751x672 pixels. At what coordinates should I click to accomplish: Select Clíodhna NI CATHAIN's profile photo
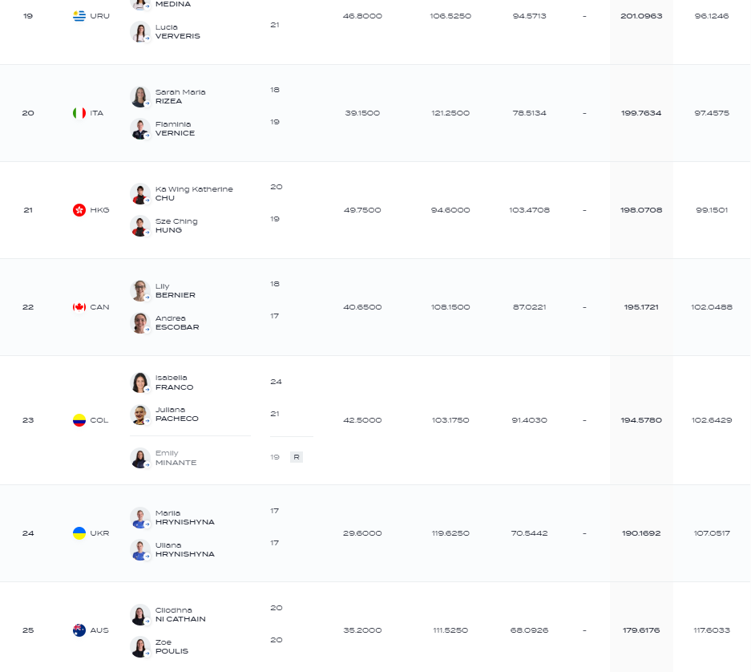click(139, 615)
